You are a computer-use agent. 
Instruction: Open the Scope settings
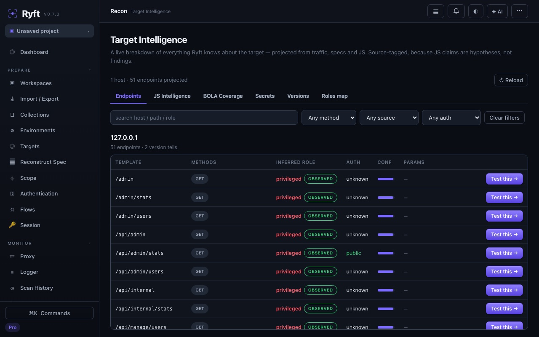pos(49,178)
